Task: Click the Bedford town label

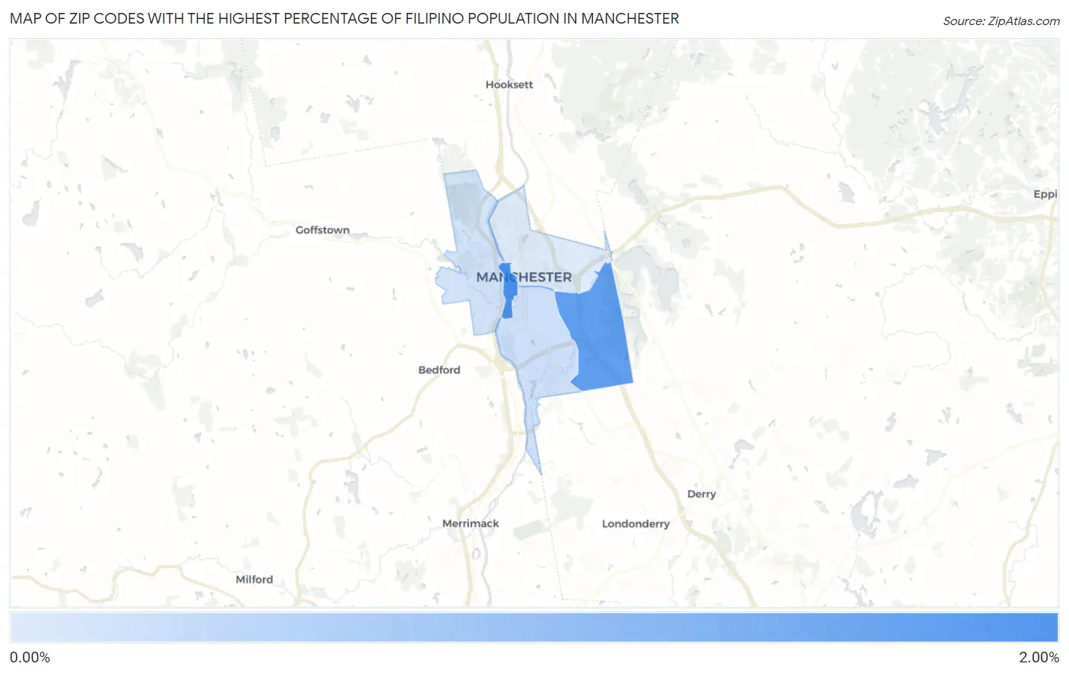Action: (439, 370)
